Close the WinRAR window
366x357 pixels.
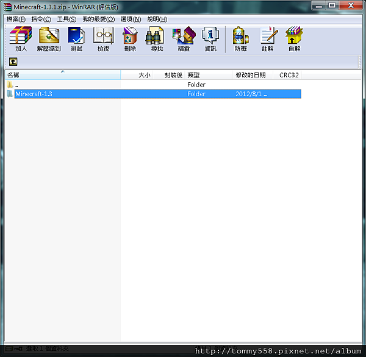coord(351,5)
